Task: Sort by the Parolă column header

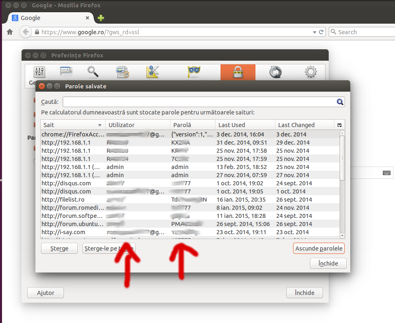Action: pos(193,125)
